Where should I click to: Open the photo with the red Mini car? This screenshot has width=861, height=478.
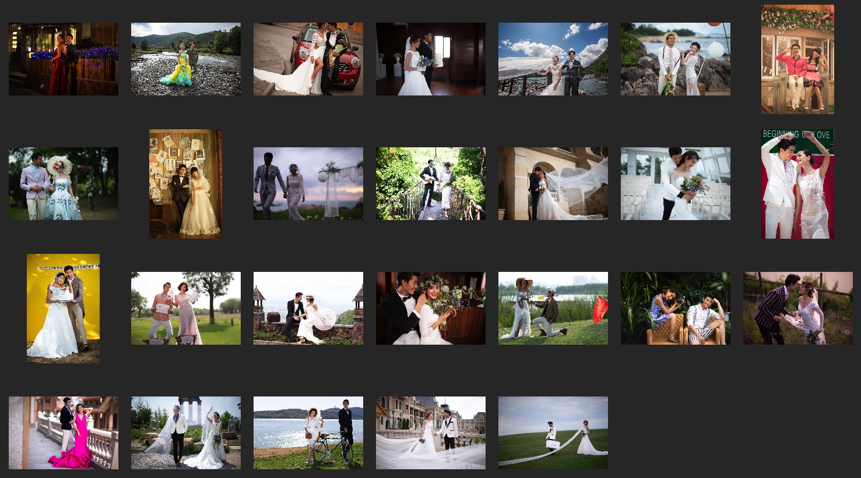[x=308, y=59]
